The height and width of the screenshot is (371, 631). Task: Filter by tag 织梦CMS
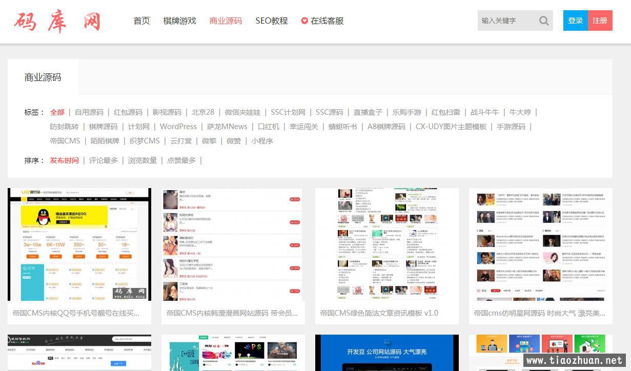click(x=145, y=141)
